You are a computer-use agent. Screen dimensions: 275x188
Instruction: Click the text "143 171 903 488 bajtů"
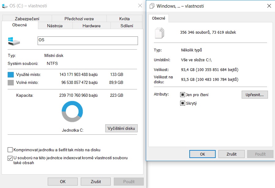tap(78, 74)
